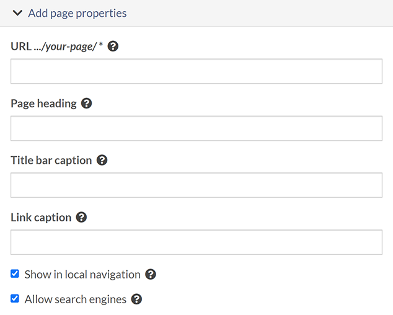Screen dimensions: 393x315
Task: Click the Page heading label text
Action: click(43, 104)
